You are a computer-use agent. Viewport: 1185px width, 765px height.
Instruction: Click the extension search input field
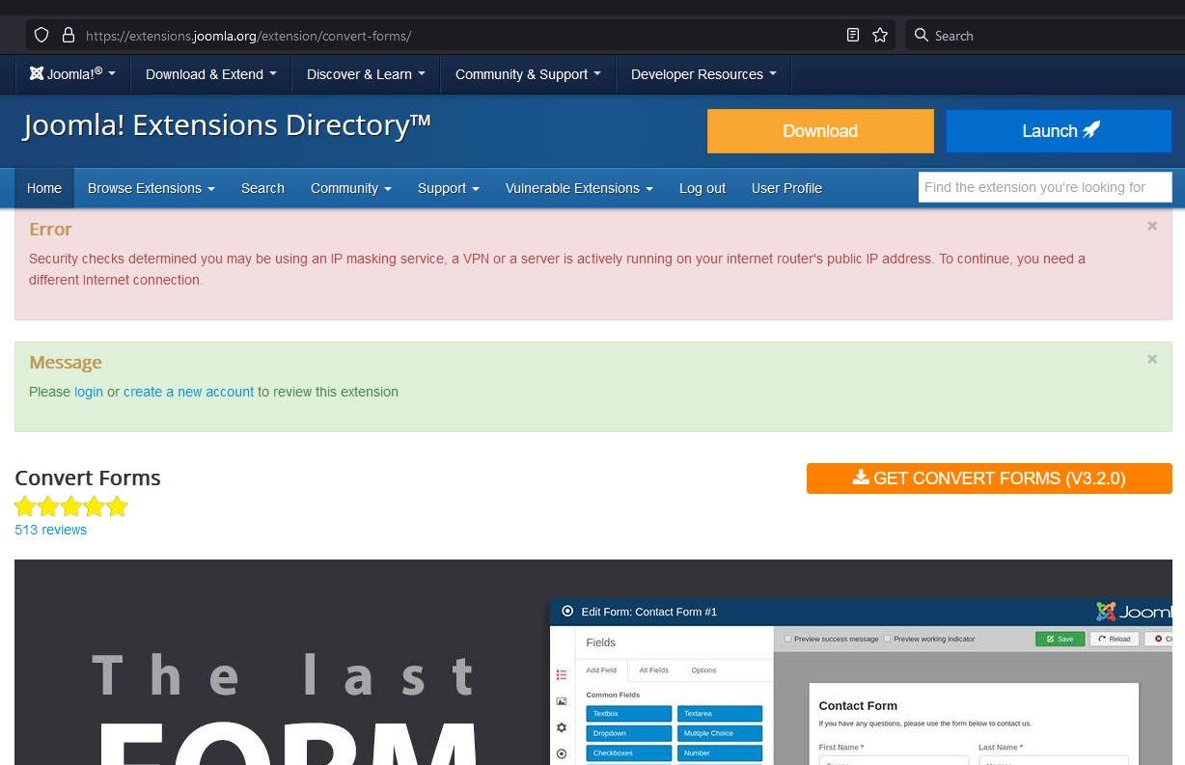coord(1044,187)
